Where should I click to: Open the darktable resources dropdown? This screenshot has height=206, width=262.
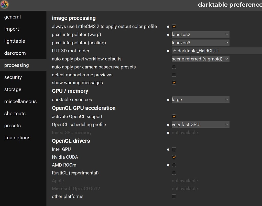(200, 99)
